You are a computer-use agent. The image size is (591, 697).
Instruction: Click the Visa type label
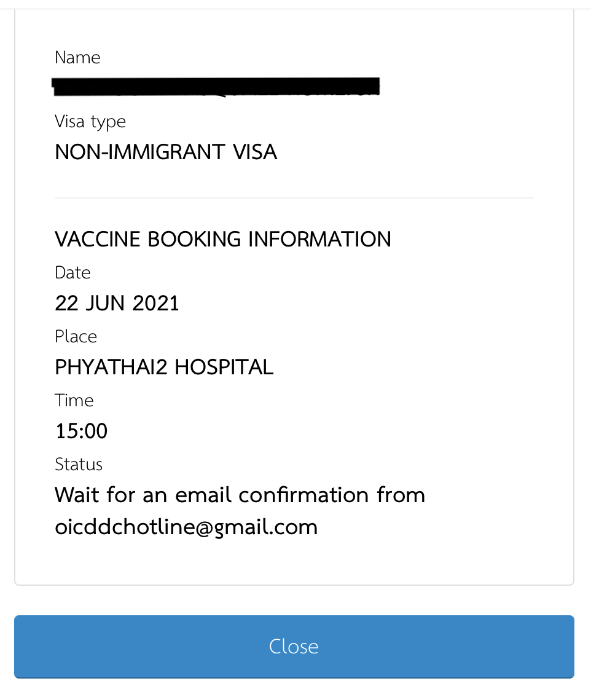click(x=90, y=122)
